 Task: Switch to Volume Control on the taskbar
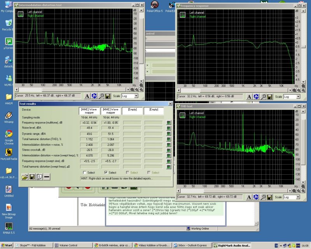pos(73,245)
